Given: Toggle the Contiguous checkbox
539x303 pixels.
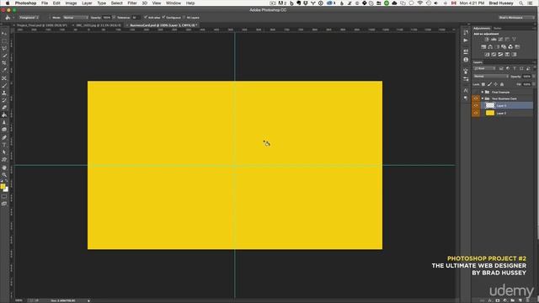Looking at the screenshot, I should pos(164,17).
